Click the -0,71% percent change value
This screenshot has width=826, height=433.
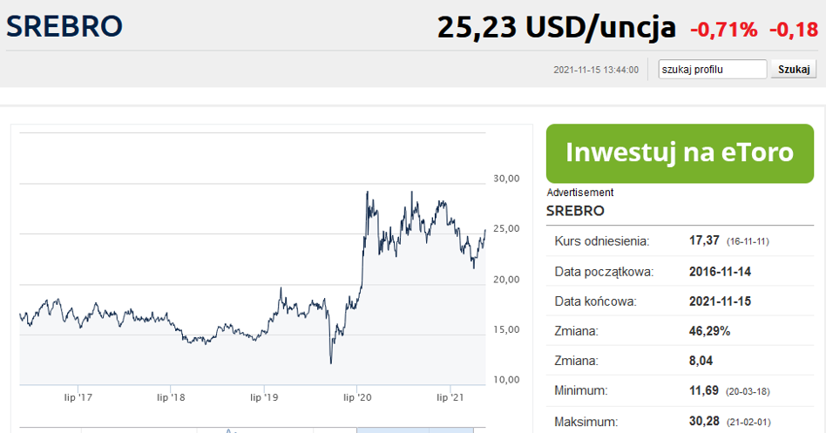(724, 30)
